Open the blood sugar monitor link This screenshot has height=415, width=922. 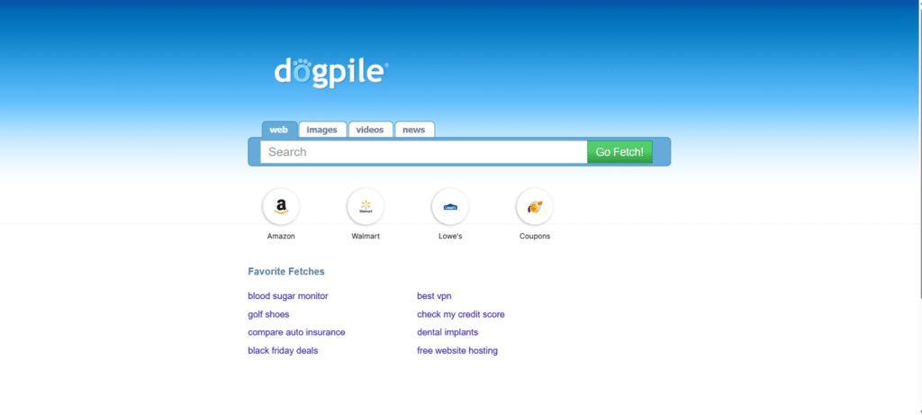click(x=288, y=296)
